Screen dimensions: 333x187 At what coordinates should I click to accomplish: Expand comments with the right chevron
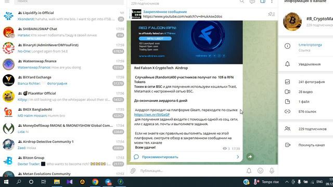pyautogui.click(x=238, y=157)
